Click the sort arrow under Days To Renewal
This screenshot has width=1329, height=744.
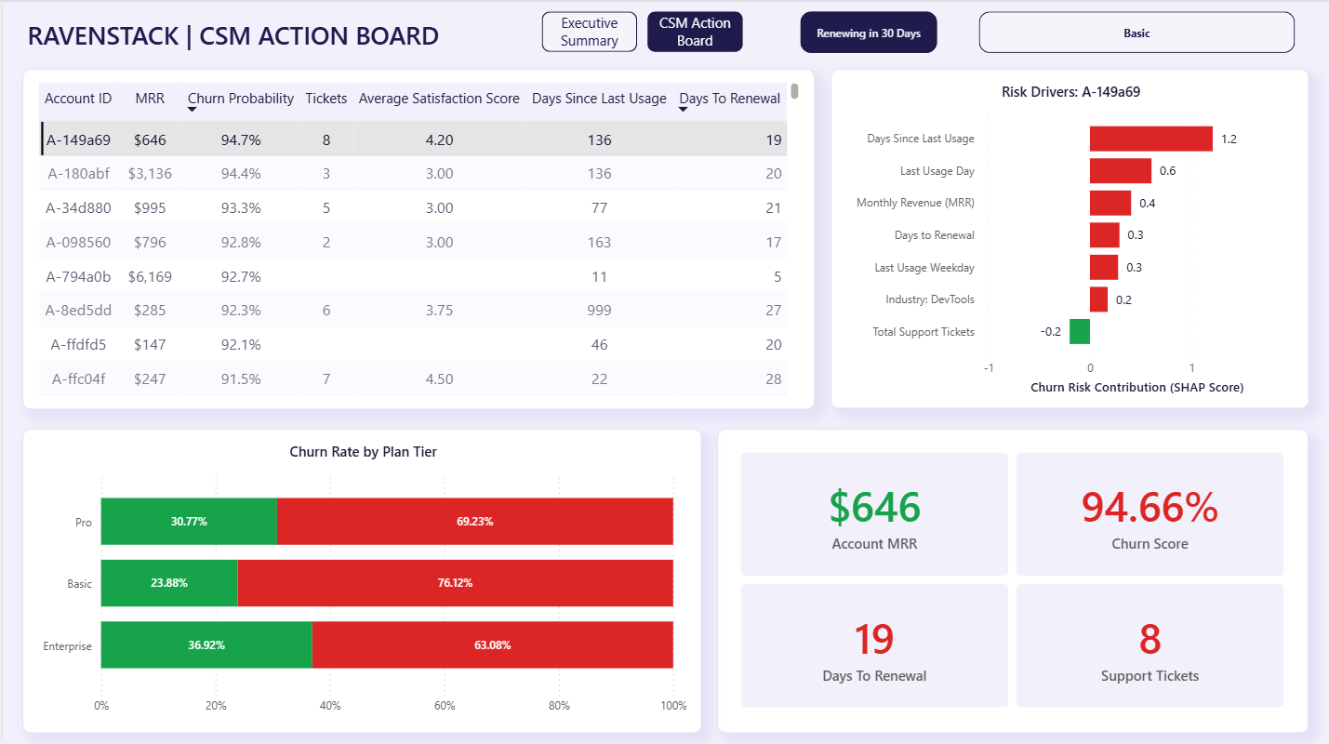point(684,110)
